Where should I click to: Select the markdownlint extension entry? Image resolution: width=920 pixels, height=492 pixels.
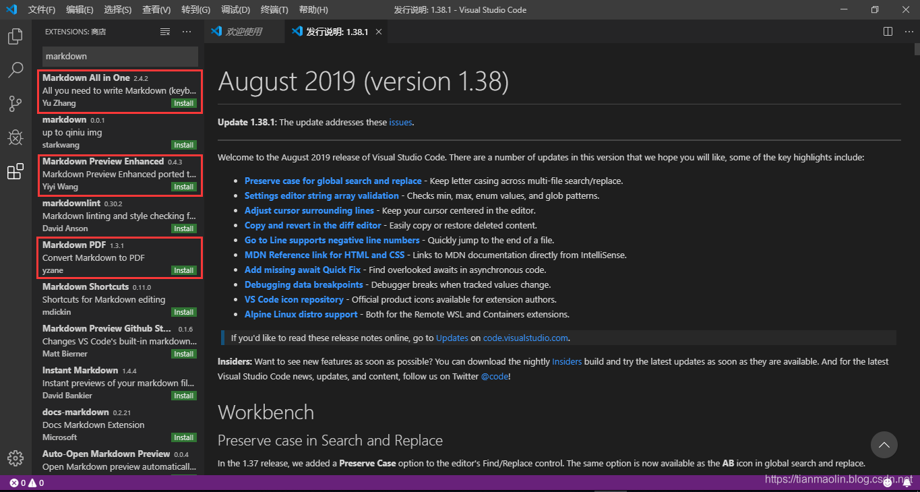[119, 216]
